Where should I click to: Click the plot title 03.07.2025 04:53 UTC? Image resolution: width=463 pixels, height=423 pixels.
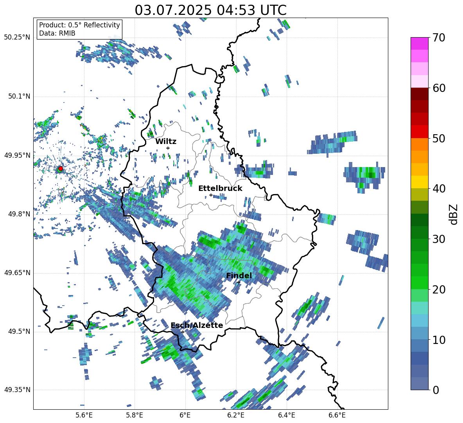(210, 10)
